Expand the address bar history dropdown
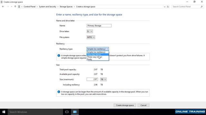The image size is (206, 115). tap(164, 7)
